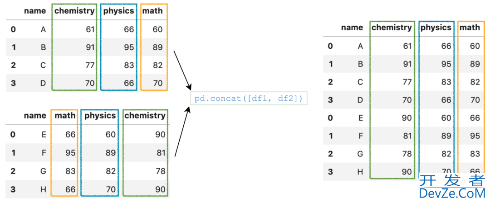Click the physics header in top-left table
Viewport: 490px width, 203px height.
point(119,11)
